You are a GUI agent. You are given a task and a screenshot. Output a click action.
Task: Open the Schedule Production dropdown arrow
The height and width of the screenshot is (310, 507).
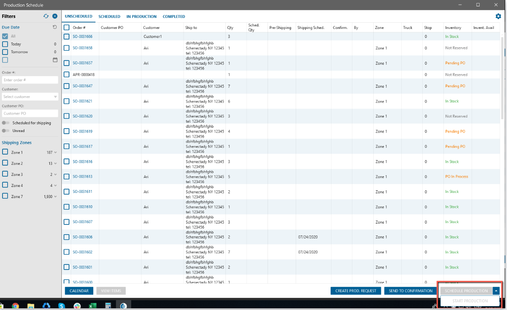tap(496, 290)
